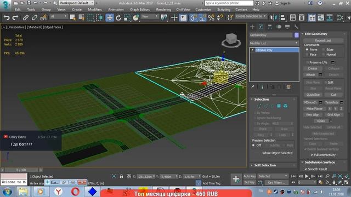Toggle the Percent Snap button
The height and width of the screenshot is (197, 351).
coord(211,18)
